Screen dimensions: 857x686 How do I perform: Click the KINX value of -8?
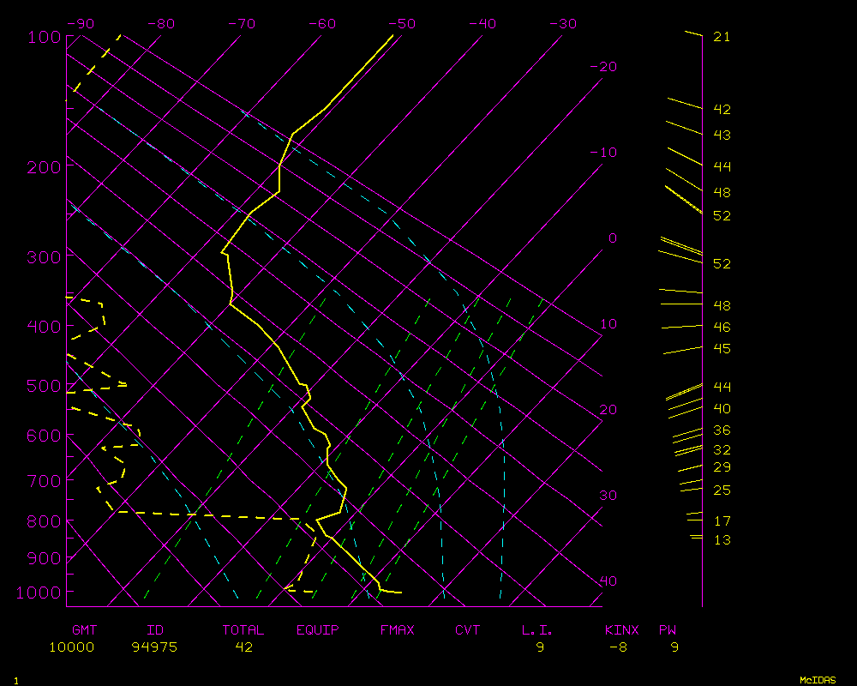tap(618, 647)
